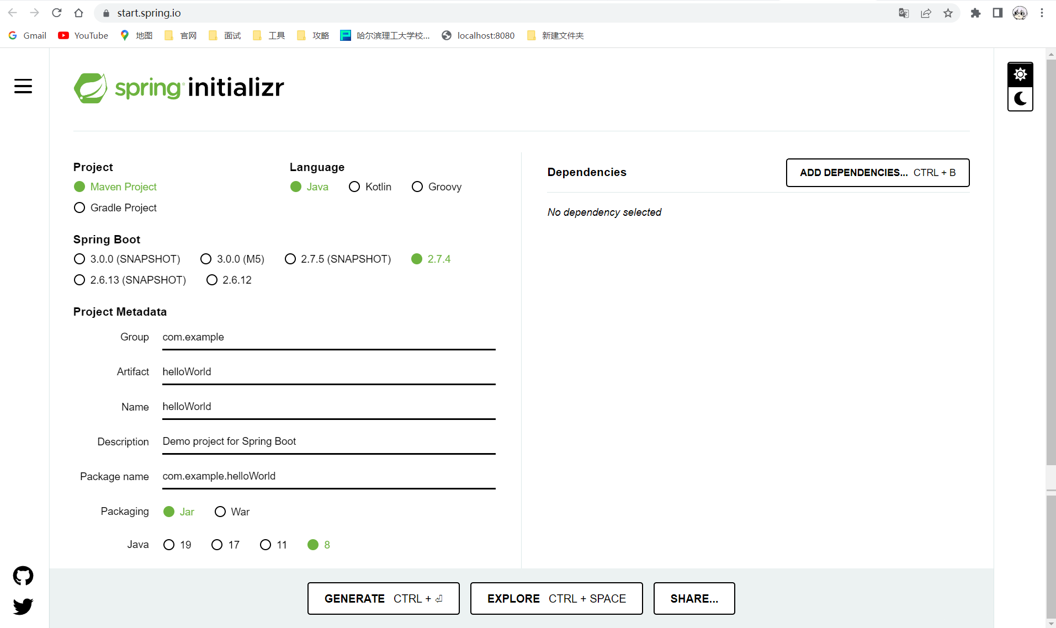Select Spring Boot 3.0.0 (M5)
1056x628 pixels.
[232, 259]
